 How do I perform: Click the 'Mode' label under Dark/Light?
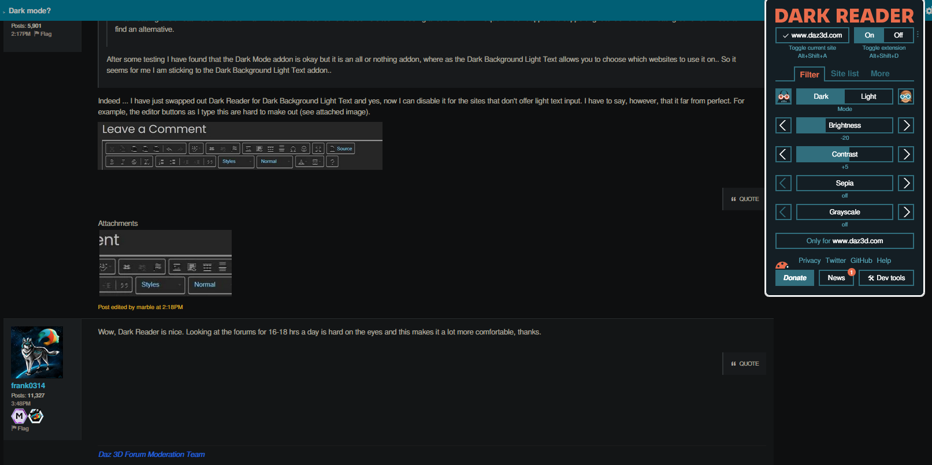tap(845, 109)
